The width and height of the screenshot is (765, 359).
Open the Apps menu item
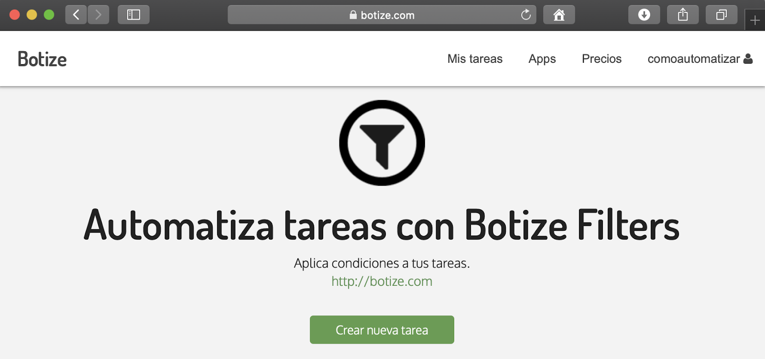tap(542, 59)
